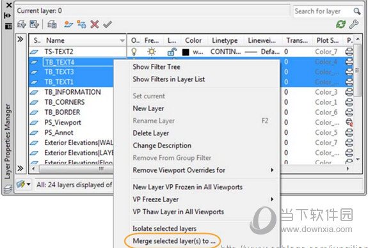Click the green Refresh icon
The width and height of the screenshot is (368, 248).
(340, 24)
